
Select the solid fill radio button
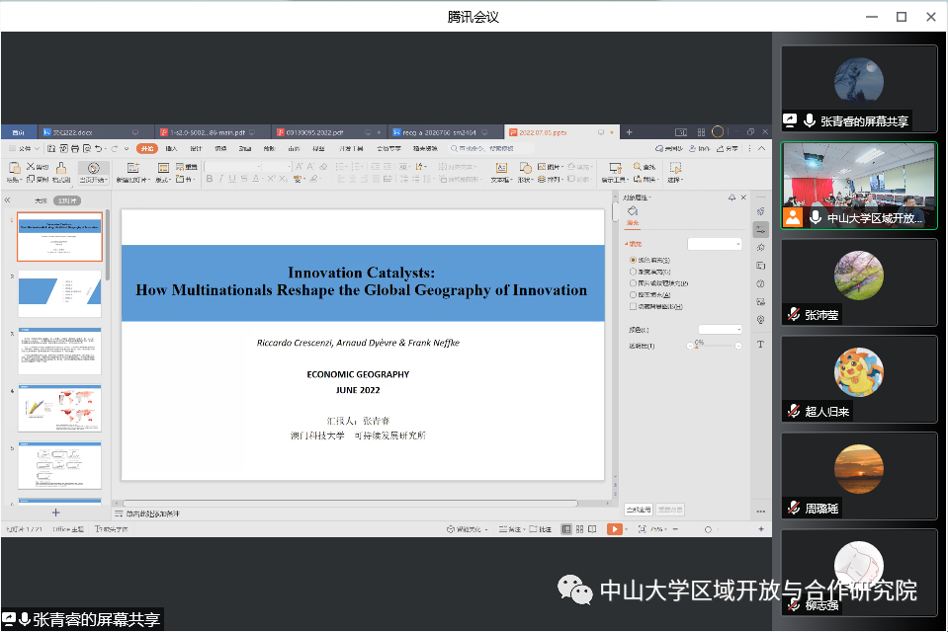(x=633, y=260)
